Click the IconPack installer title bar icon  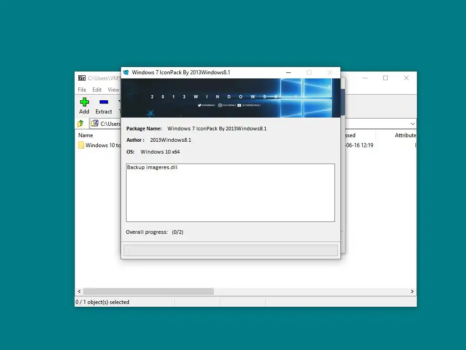click(x=126, y=72)
